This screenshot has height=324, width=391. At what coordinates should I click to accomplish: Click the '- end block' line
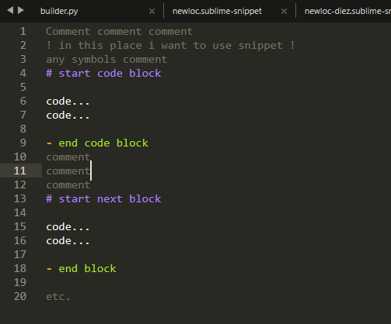click(81, 269)
